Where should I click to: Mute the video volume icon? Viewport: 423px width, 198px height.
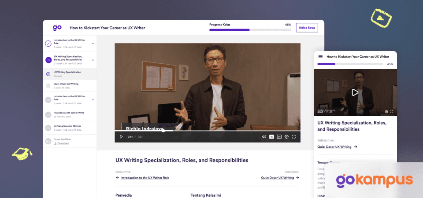(x=264, y=136)
